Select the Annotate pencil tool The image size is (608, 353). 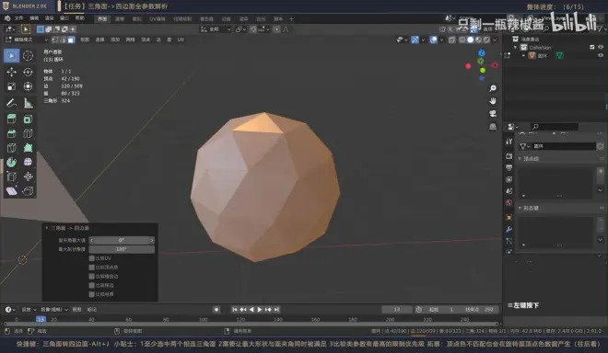tap(12, 103)
